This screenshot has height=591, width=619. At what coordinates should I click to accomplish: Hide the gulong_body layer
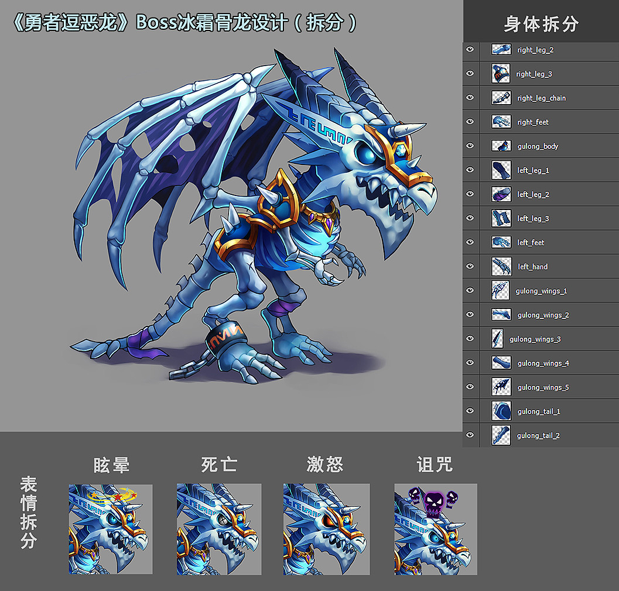click(x=470, y=146)
